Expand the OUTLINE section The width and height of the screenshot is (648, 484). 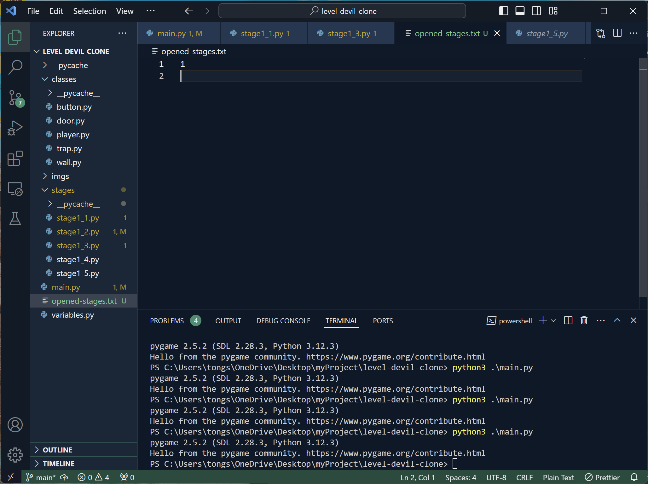[84, 450]
